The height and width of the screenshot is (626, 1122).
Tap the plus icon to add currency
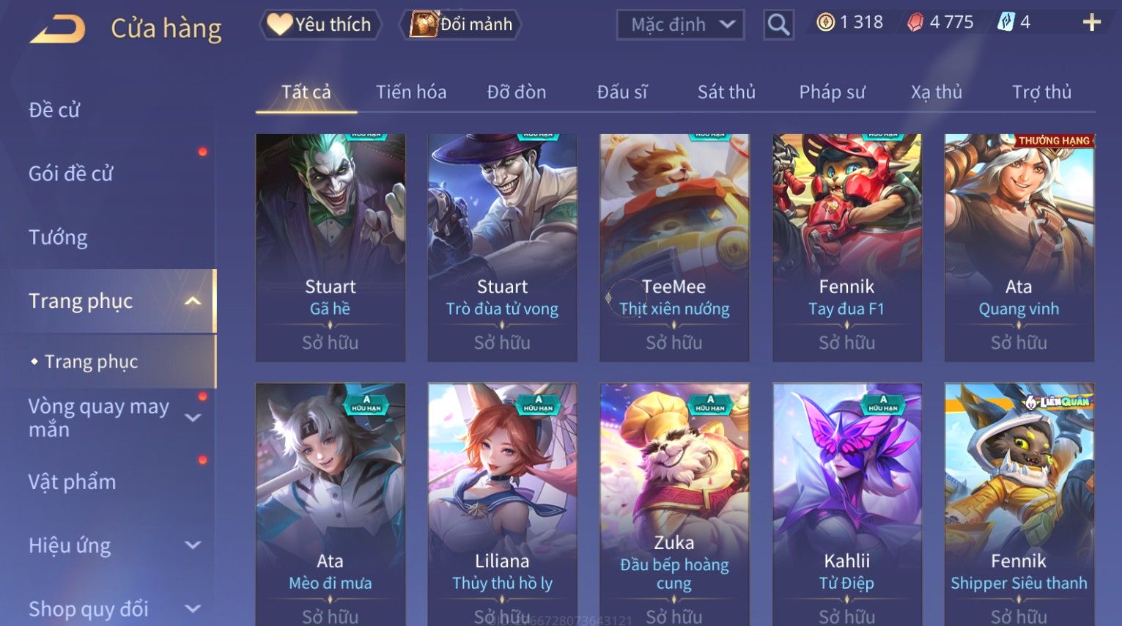[1091, 23]
